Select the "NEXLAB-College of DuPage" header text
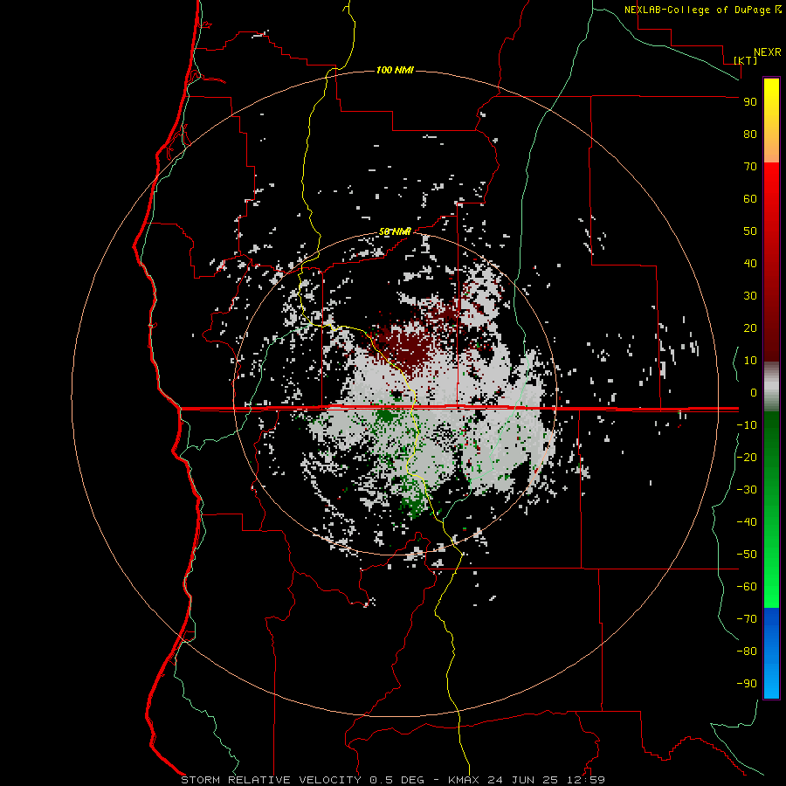786x786 pixels. pos(698,10)
